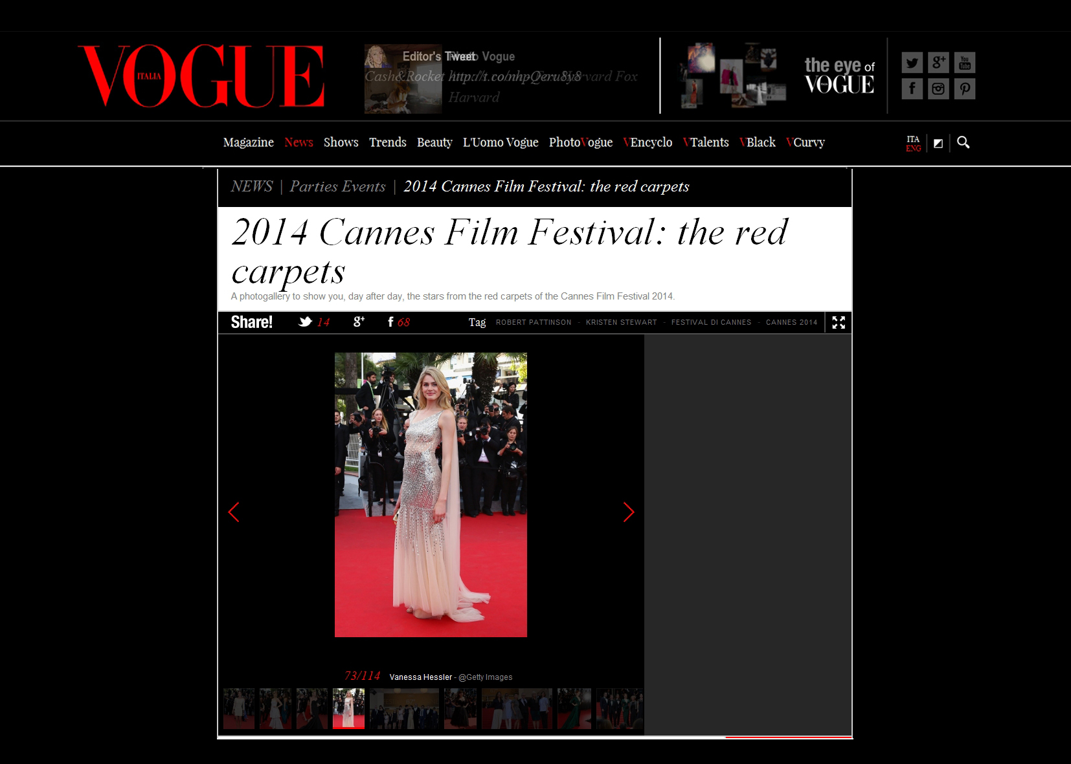Click the YouTube icon in header
Image resolution: width=1071 pixels, height=764 pixels.
964,63
